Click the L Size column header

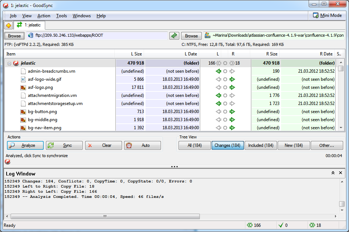point(129,54)
